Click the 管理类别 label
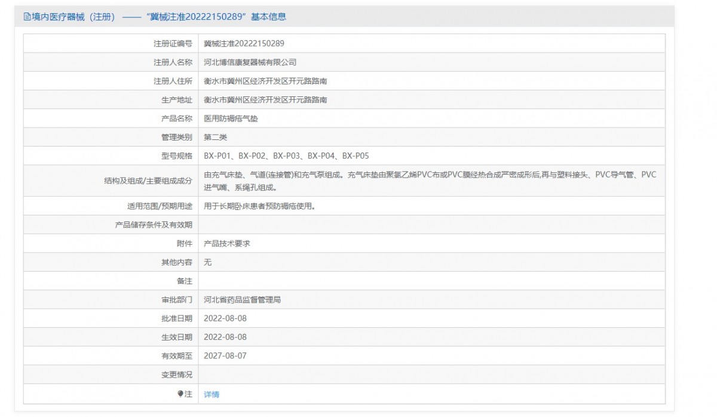 (x=177, y=137)
